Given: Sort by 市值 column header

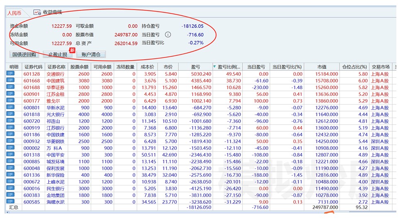Looking at the screenshot, I should [322, 67].
